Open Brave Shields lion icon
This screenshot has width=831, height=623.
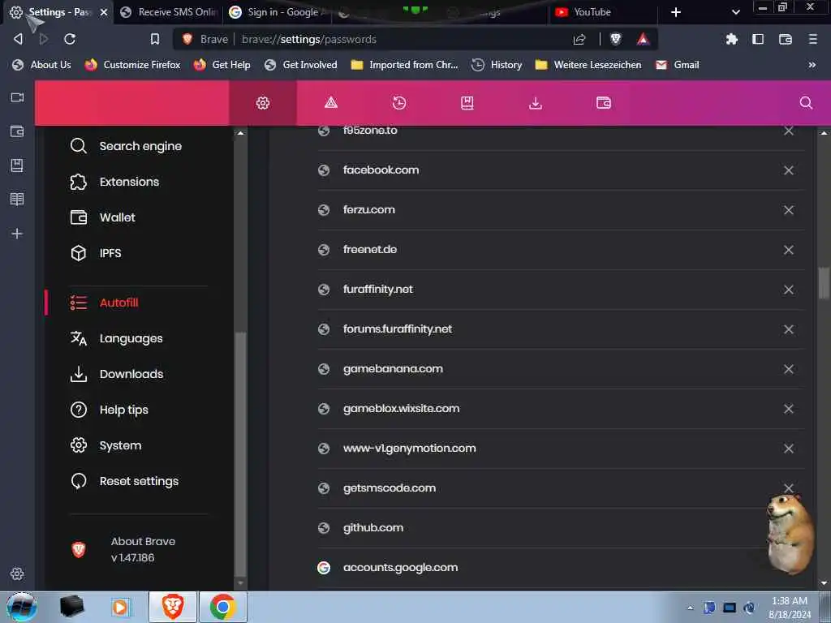click(x=616, y=39)
